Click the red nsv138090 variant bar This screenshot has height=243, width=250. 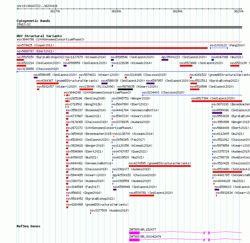(86, 89)
